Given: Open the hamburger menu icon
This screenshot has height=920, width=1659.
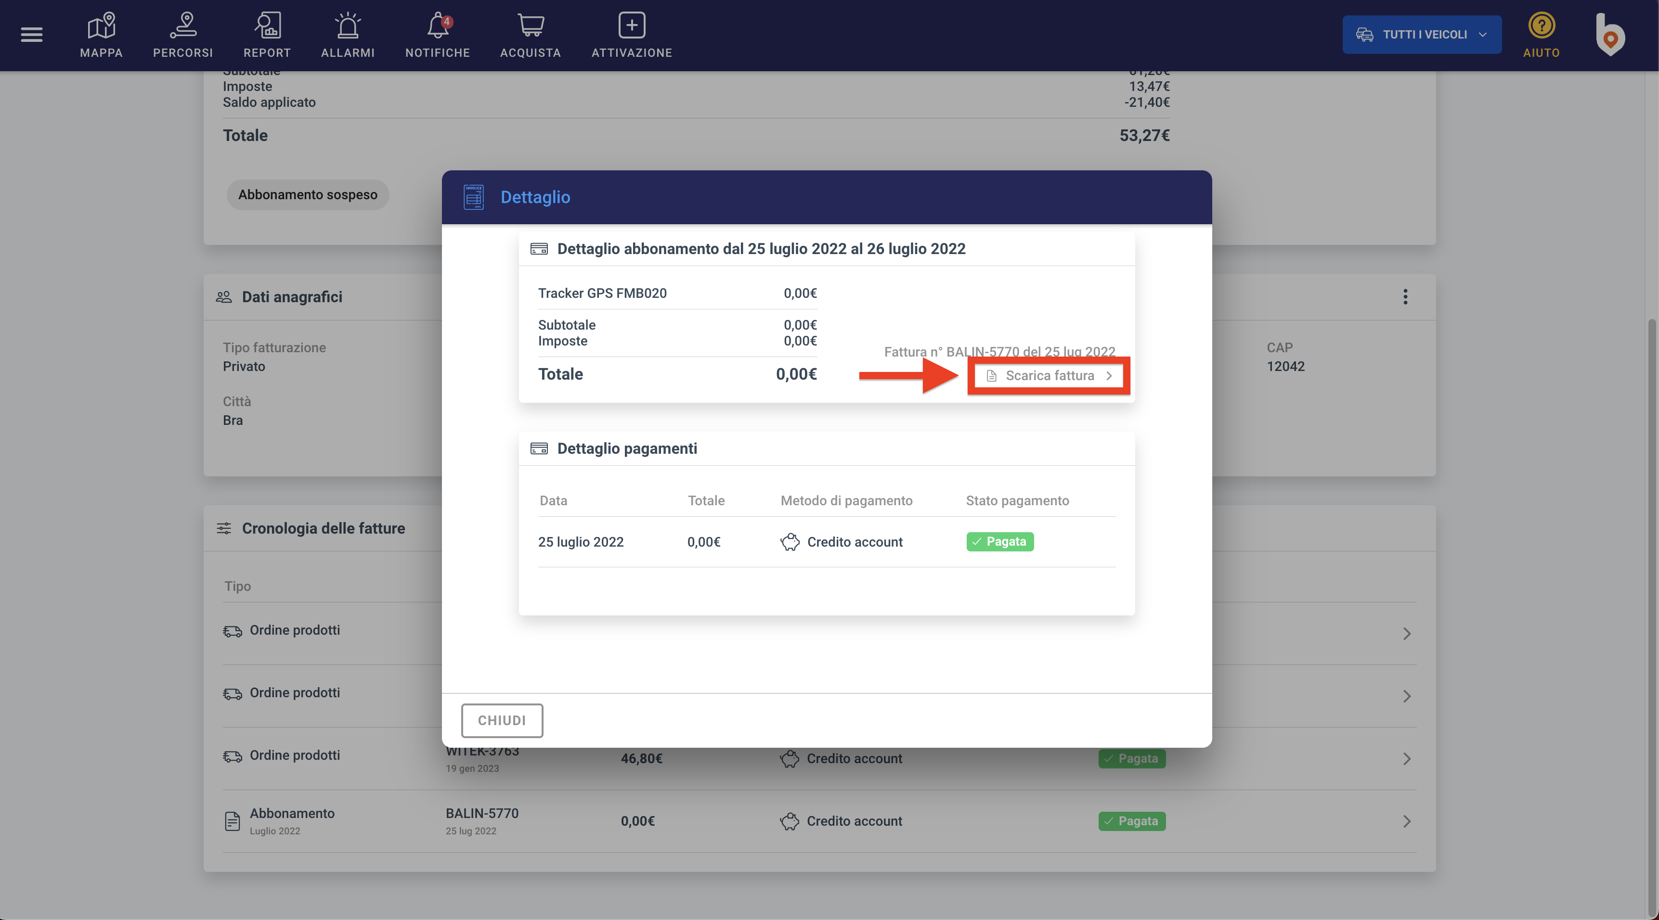Looking at the screenshot, I should click(31, 34).
